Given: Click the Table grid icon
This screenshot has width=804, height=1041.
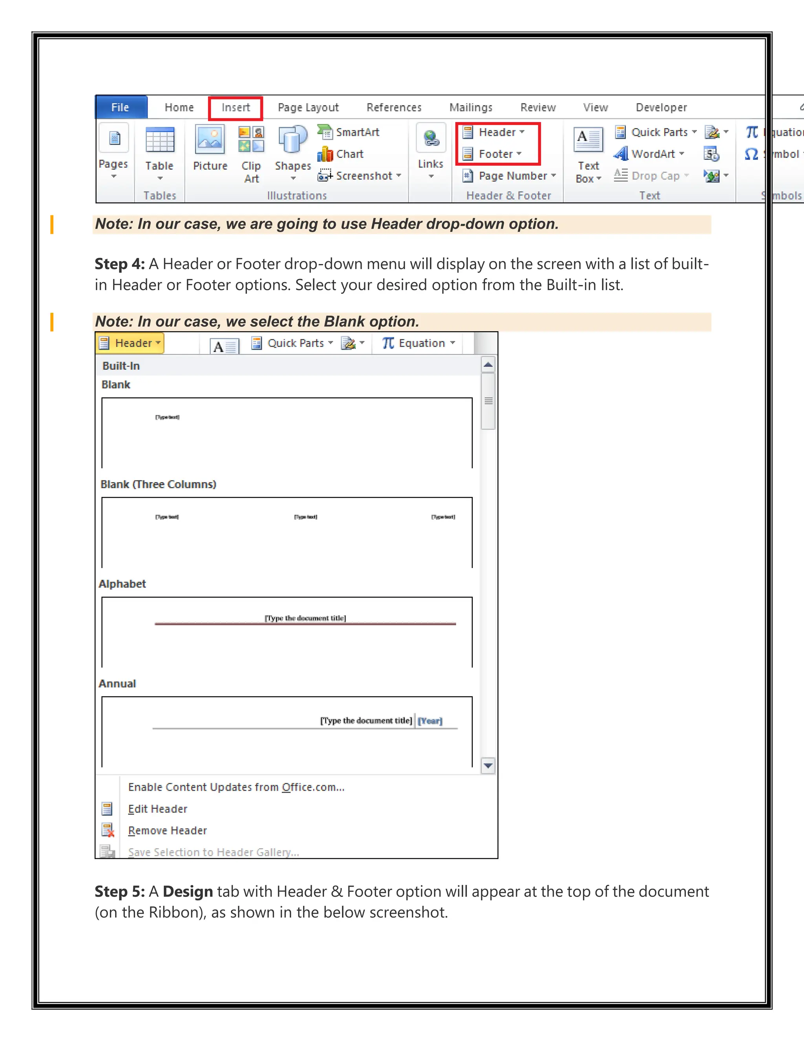Looking at the screenshot, I should [x=159, y=140].
